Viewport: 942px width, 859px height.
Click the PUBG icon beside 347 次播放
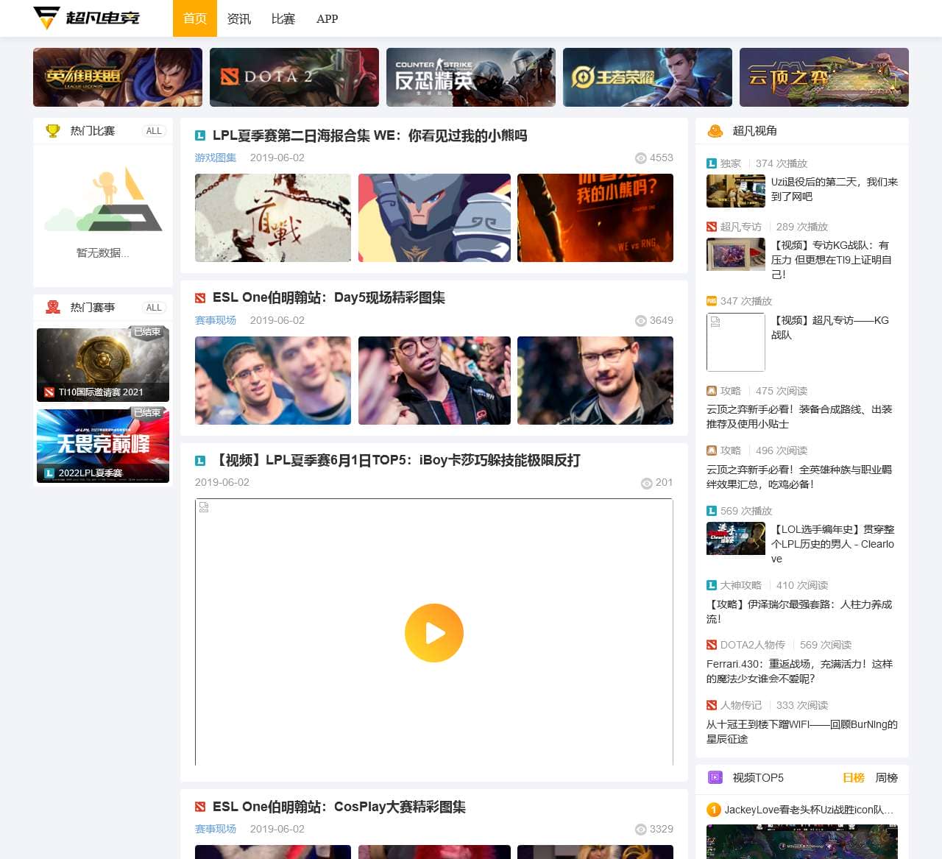[712, 301]
